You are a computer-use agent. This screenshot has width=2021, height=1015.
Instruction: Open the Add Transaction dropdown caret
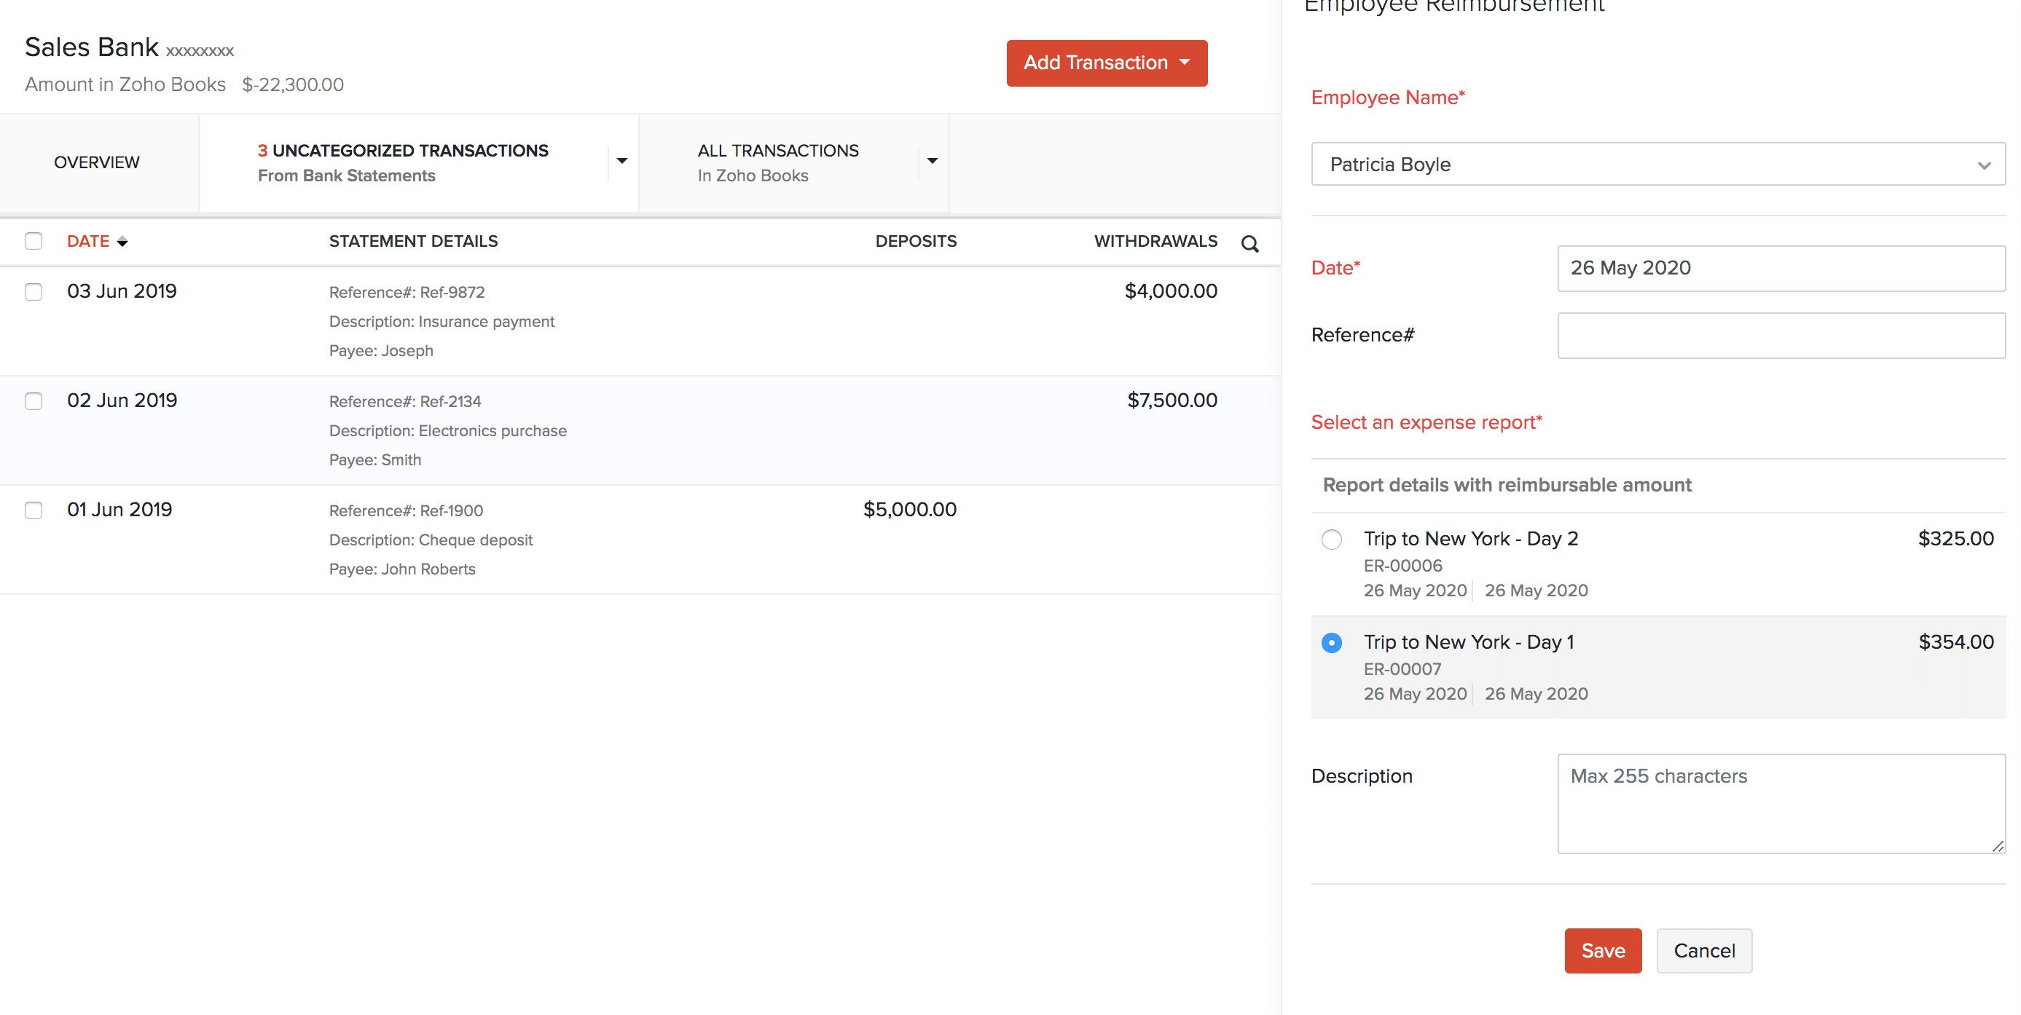tap(1186, 63)
